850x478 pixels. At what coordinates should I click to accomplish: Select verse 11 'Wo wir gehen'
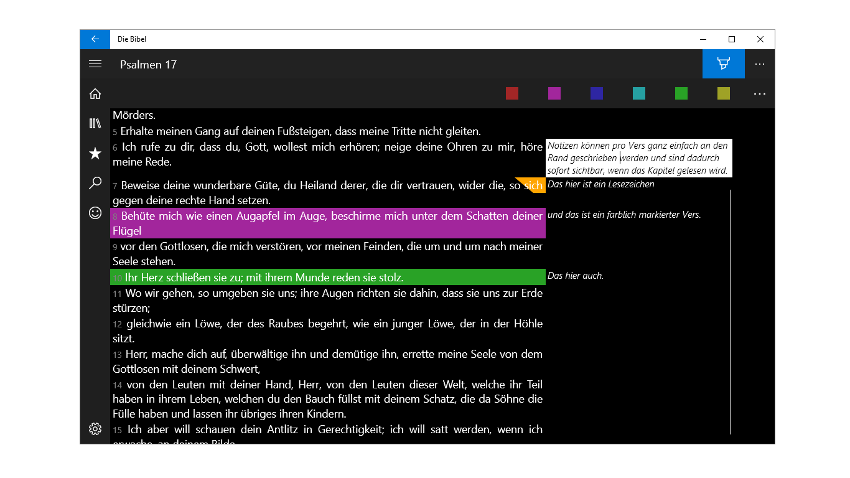[328, 300]
